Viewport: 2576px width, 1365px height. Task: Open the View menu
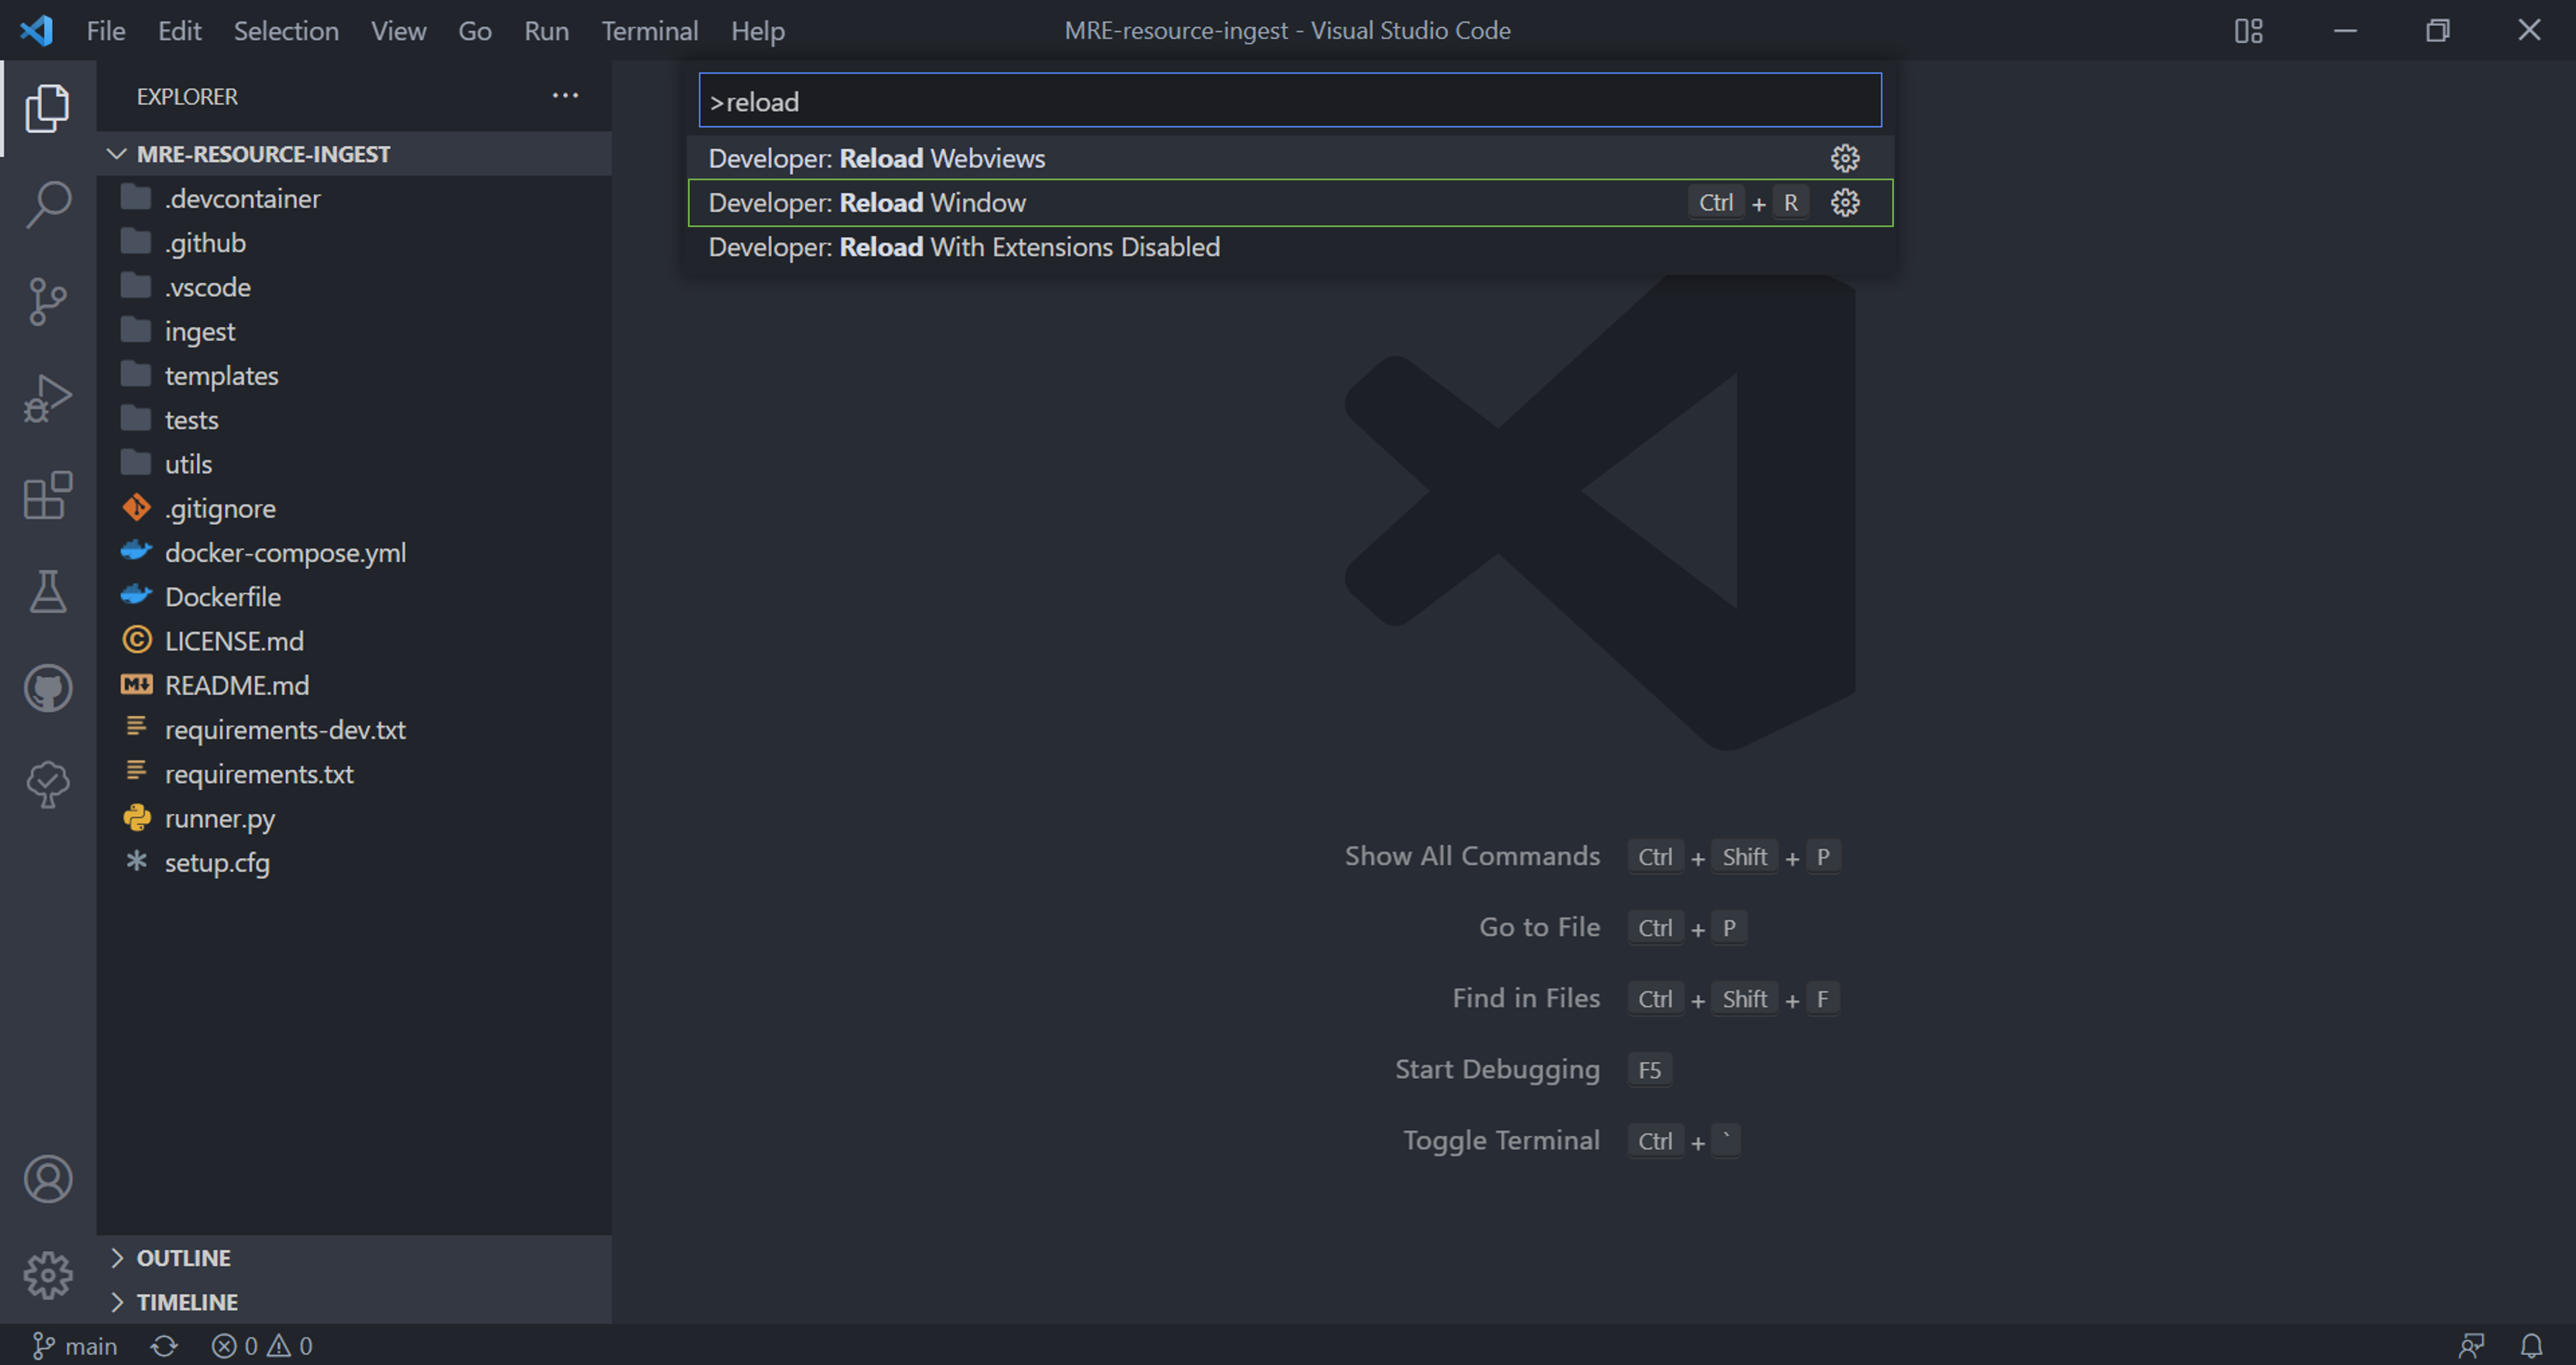coord(398,31)
